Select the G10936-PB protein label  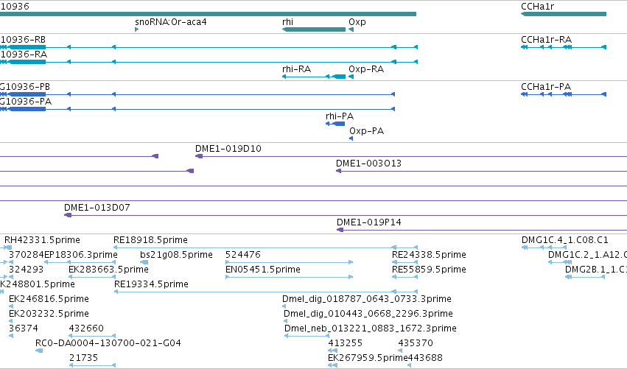coord(25,87)
